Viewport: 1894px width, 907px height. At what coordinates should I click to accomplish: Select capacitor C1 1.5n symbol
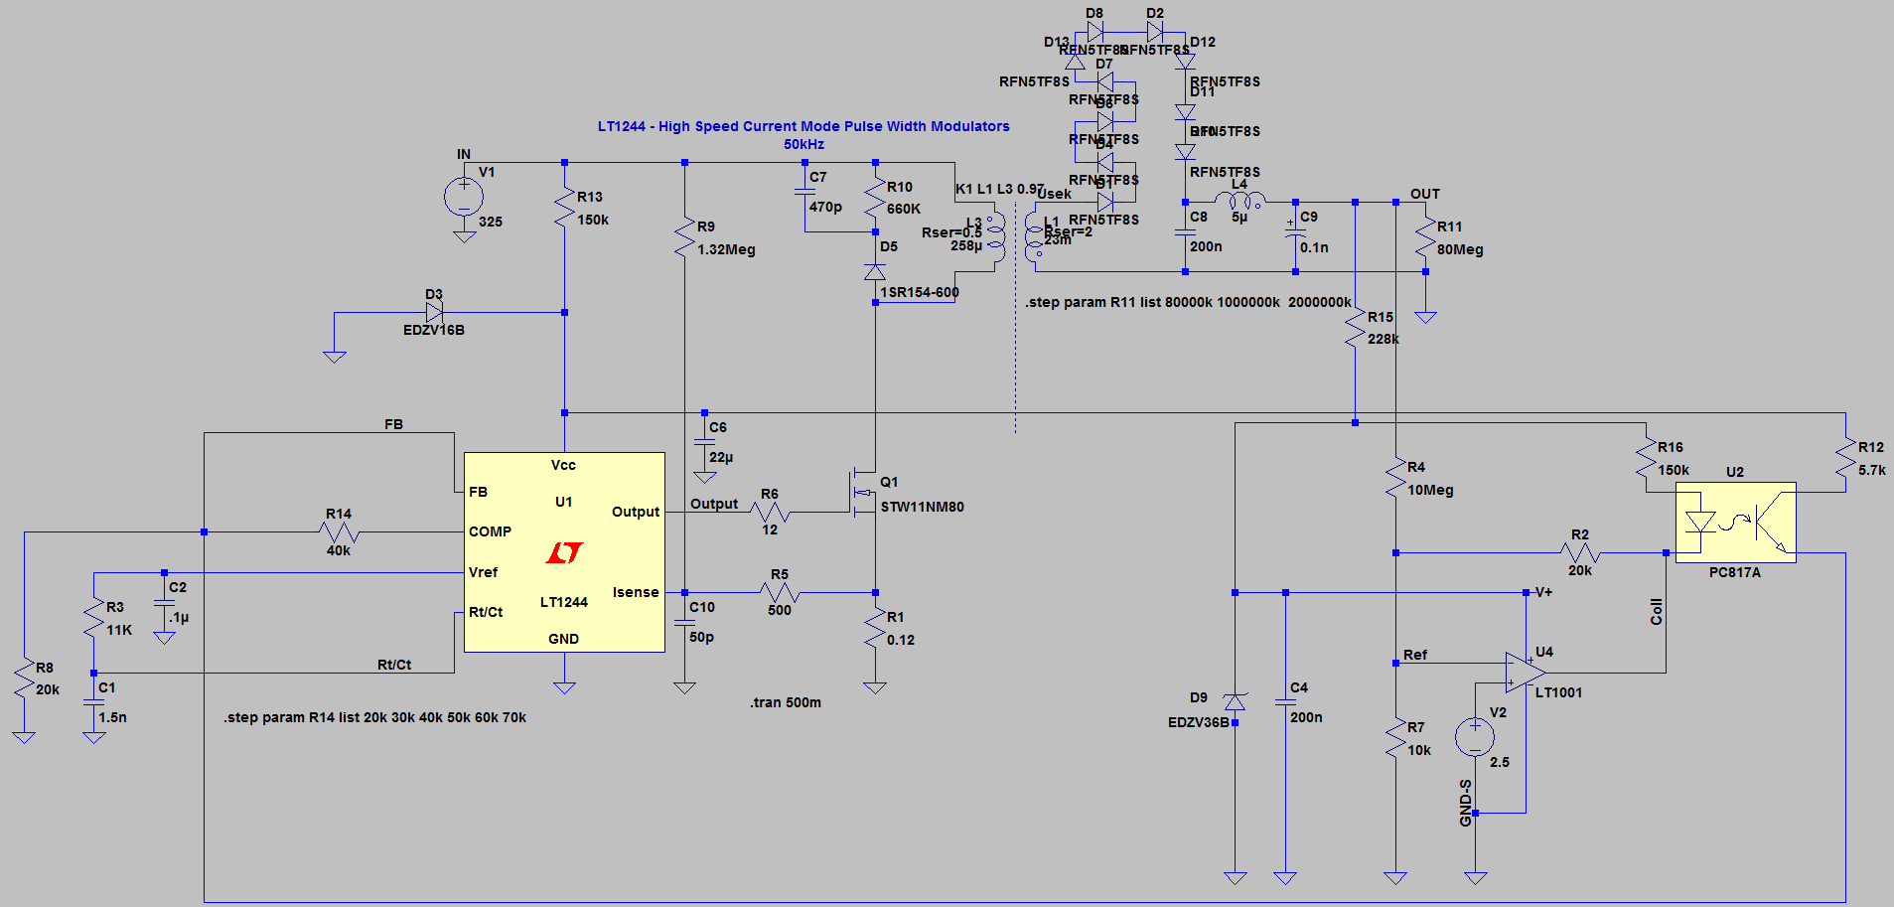click(94, 702)
